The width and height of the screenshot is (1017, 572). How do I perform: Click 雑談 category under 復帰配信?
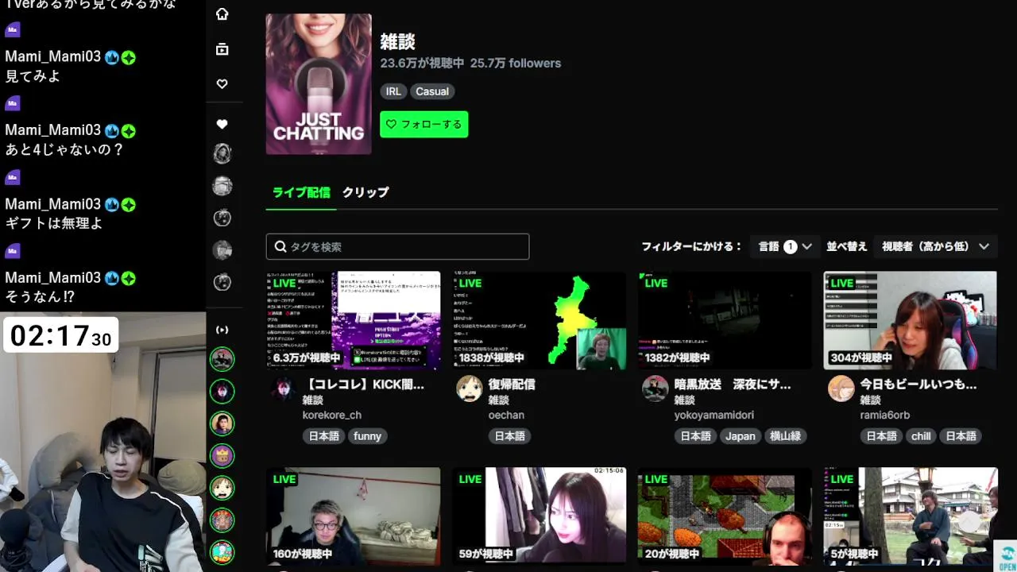498,400
